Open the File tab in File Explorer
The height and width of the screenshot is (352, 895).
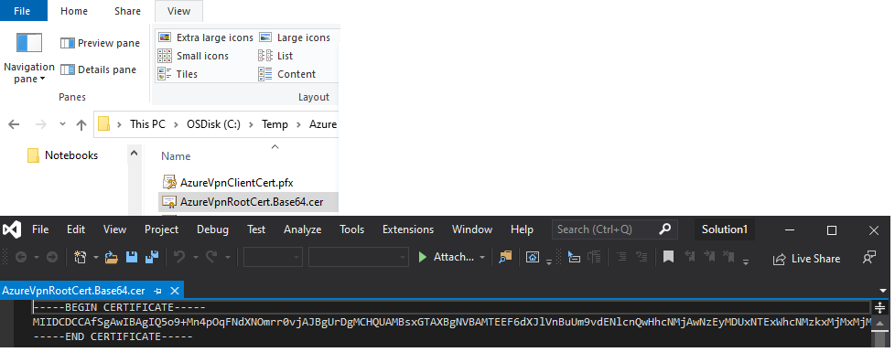tap(22, 10)
